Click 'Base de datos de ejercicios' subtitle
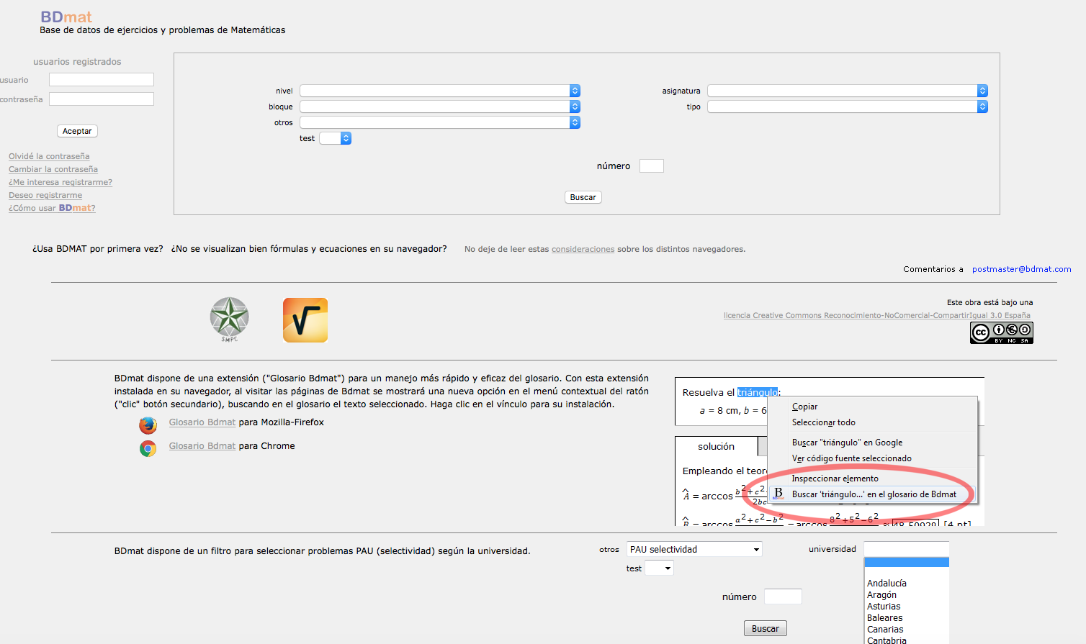This screenshot has width=1086, height=644. click(x=162, y=30)
